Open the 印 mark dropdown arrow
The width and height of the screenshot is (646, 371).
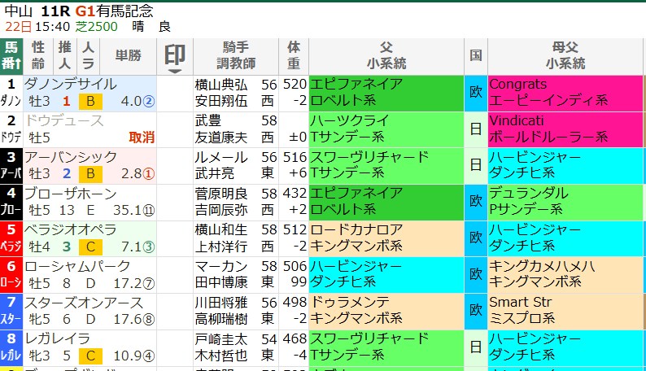coord(174,72)
